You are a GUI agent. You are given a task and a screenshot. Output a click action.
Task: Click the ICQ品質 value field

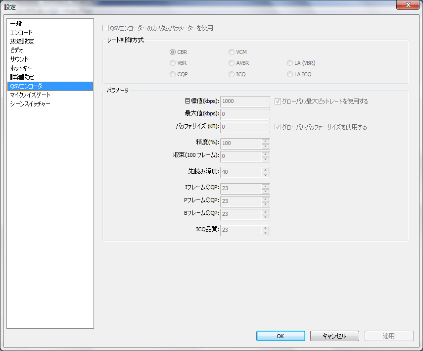click(x=241, y=230)
